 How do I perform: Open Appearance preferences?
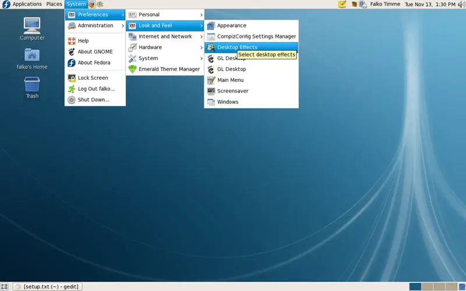252,26
